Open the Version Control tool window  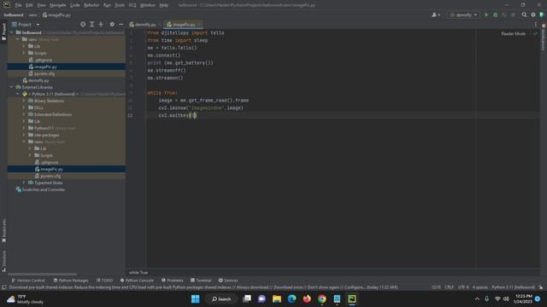(28, 281)
